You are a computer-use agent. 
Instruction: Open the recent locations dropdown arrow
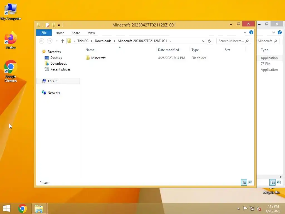tap(56, 41)
